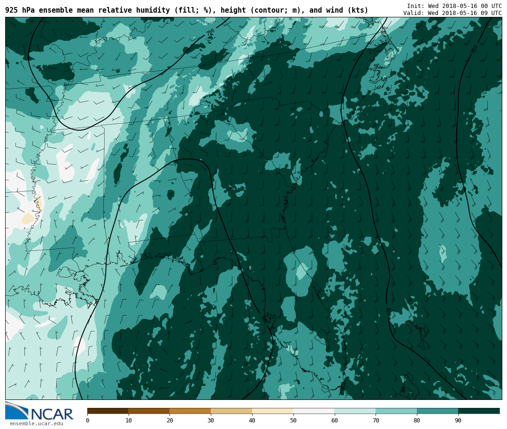Pick the 50–60% white colorbar segment
This screenshot has height=429, width=507.
(314, 411)
